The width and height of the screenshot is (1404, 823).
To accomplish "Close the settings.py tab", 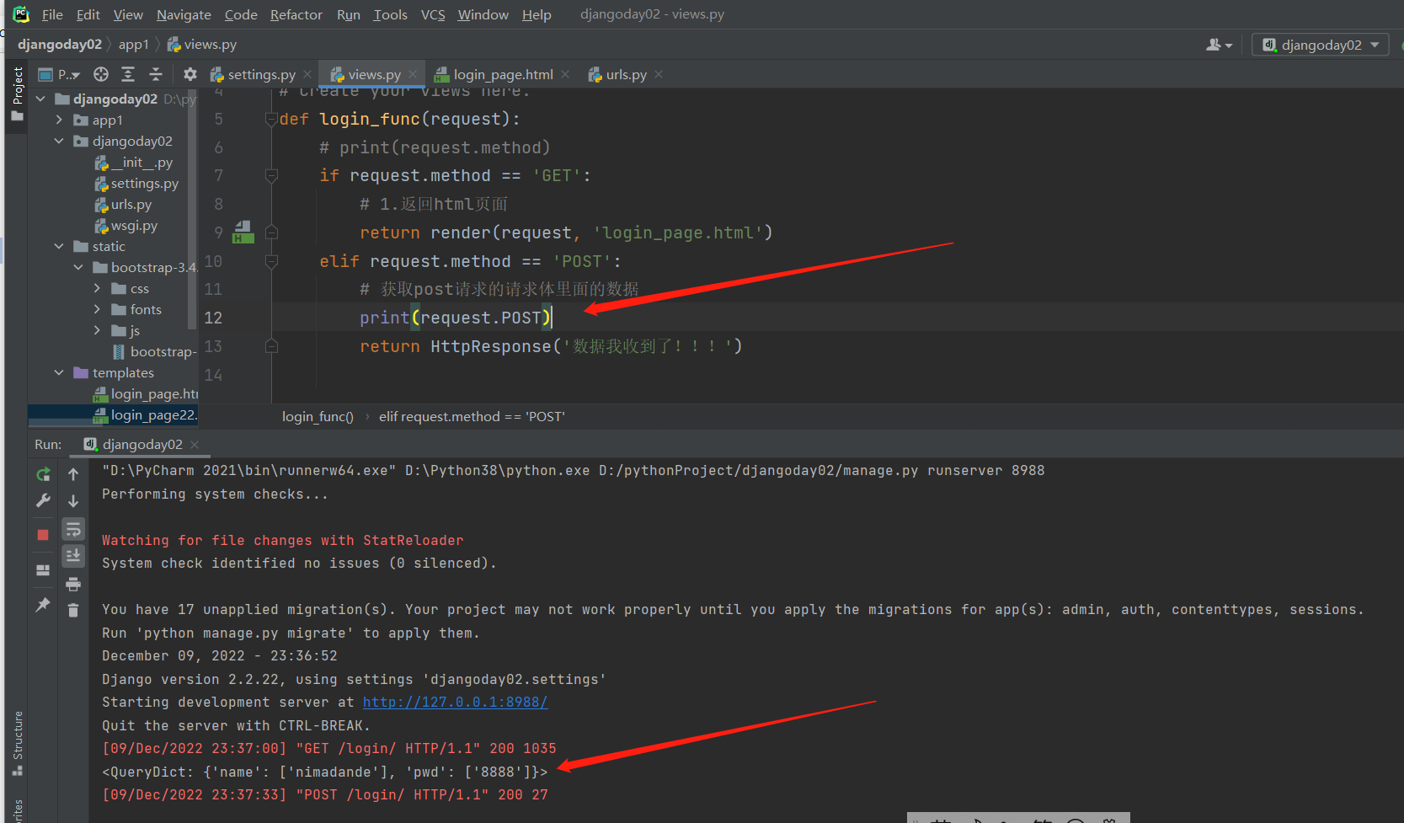I will pyautogui.click(x=307, y=74).
